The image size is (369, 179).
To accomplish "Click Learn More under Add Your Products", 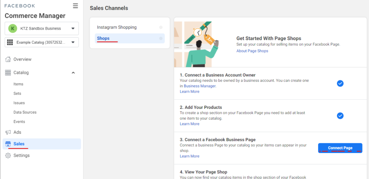I will pos(190,124).
